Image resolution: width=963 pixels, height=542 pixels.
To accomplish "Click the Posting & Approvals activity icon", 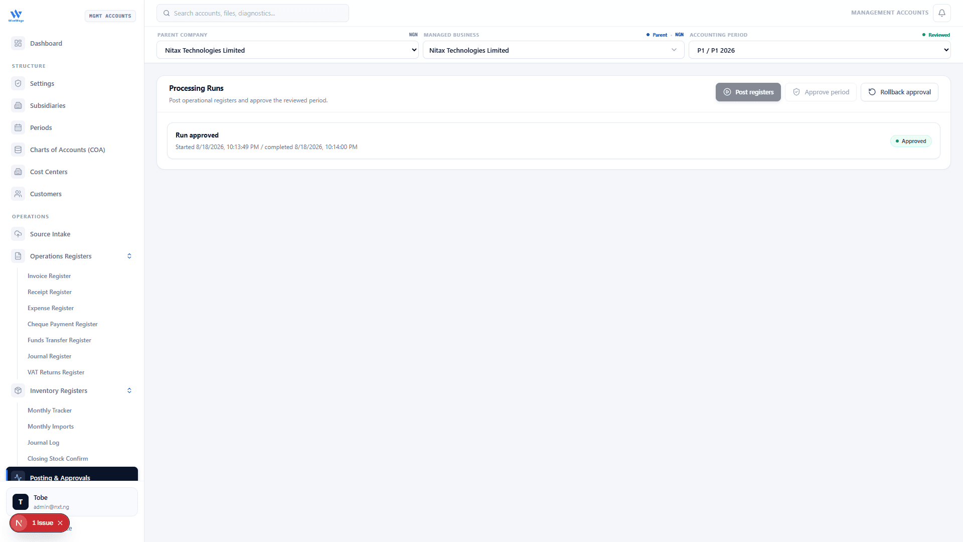I will (x=18, y=477).
